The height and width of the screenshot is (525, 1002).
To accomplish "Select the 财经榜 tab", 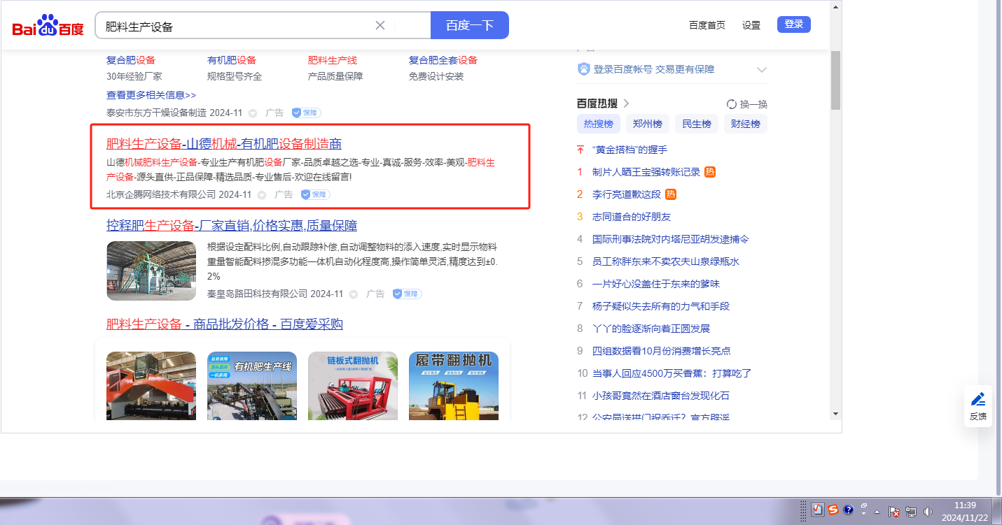I will pos(746,124).
